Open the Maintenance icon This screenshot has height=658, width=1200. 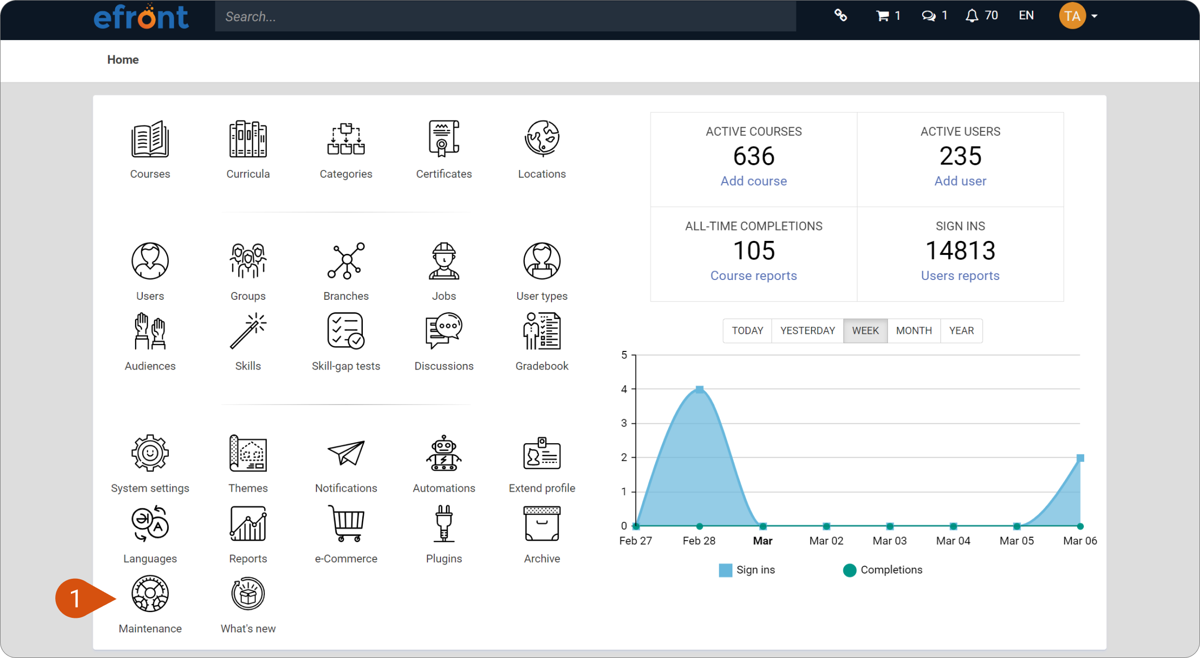coord(150,594)
